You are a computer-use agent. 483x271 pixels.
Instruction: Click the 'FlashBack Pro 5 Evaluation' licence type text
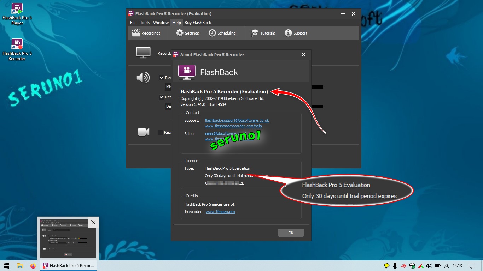tap(227, 168)
